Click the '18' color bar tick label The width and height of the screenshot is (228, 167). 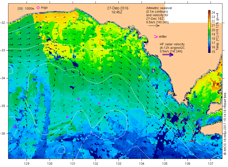click(213, 39)
